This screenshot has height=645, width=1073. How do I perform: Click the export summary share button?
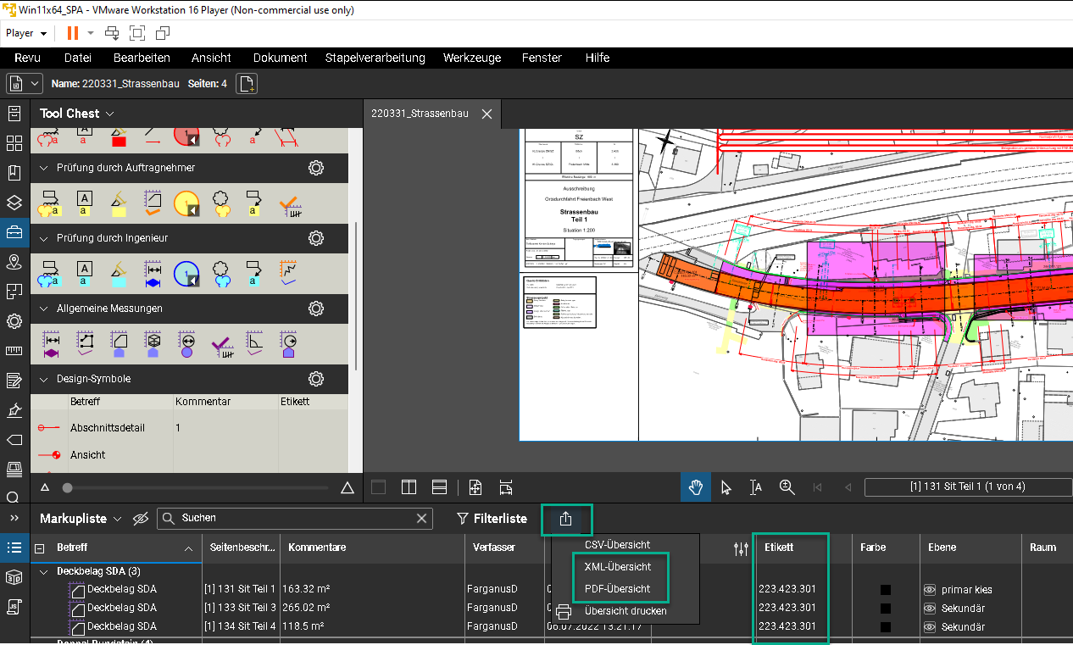(566, 519)
